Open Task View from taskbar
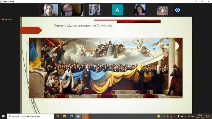The image size is (212, 119). [x=58, y=116]
